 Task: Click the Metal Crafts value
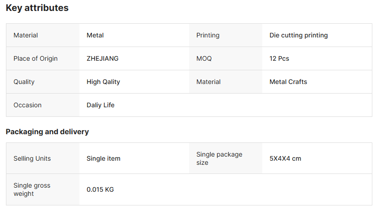[x=288, y=82]
